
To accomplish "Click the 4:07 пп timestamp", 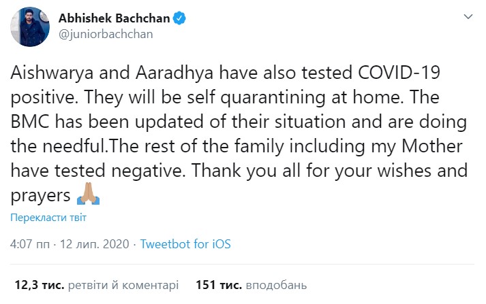I will click(x=29, y=244).
